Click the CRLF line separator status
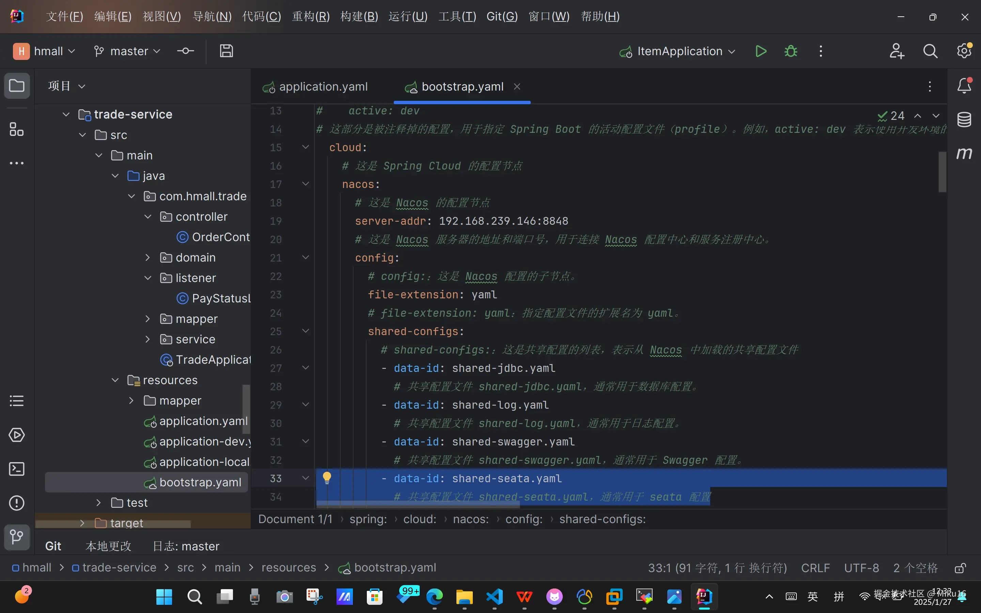The width and height of the screenshot is (981, 613). [815, 568]
